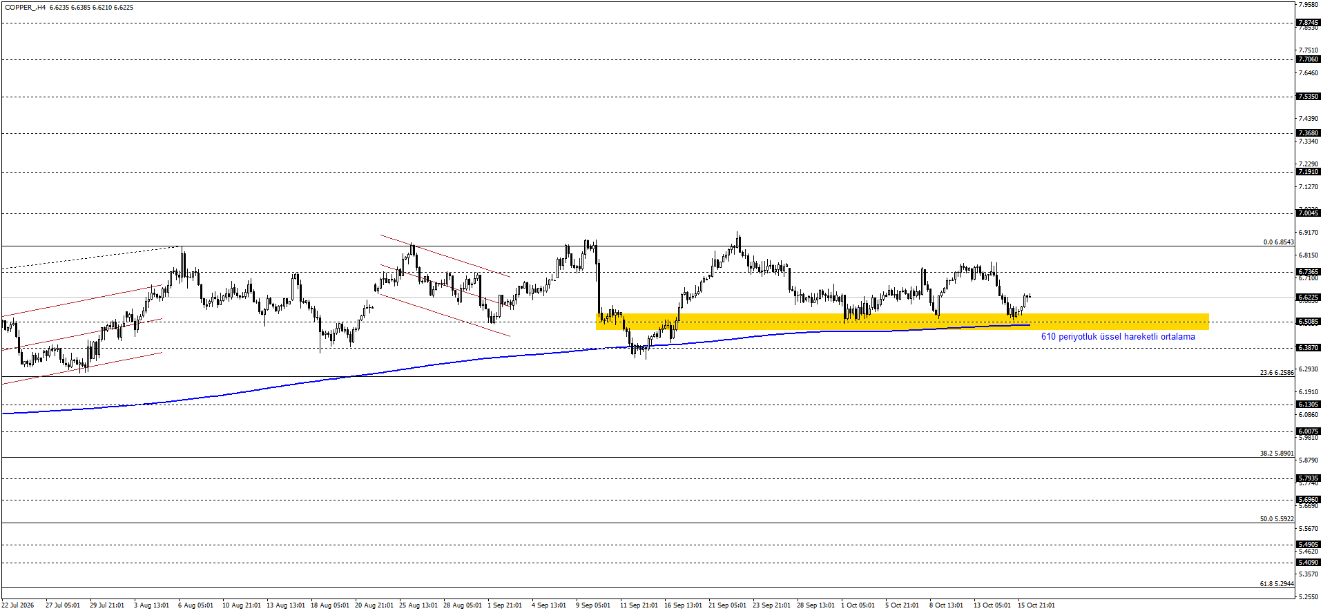Click the '21 Sep 05:01' time label

tap(728, 605)
